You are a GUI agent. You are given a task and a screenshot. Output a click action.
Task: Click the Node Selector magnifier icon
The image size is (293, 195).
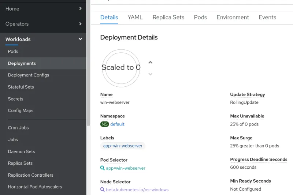coord(103,190)
